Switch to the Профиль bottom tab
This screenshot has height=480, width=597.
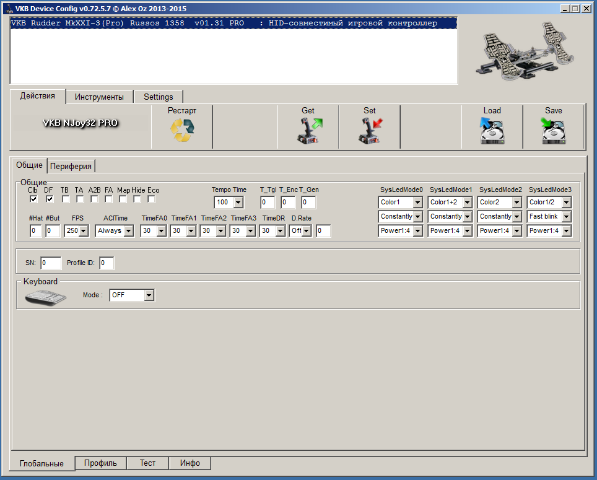click(100, 463)
